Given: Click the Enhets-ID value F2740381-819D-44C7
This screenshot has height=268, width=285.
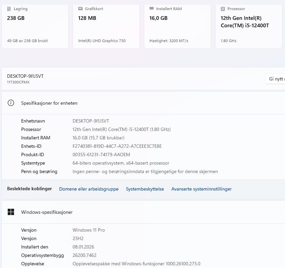Looking at the screenshot, I should coord(117,146).
